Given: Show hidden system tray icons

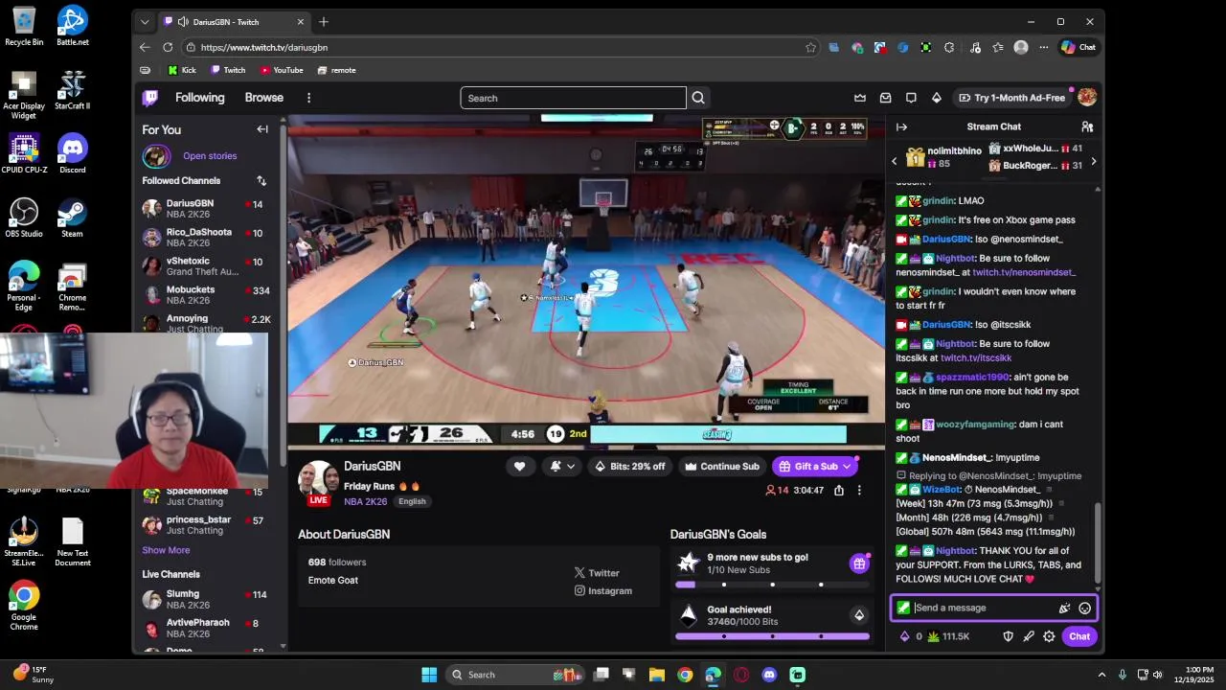Looking at the screenshot, I should 1101,675.
